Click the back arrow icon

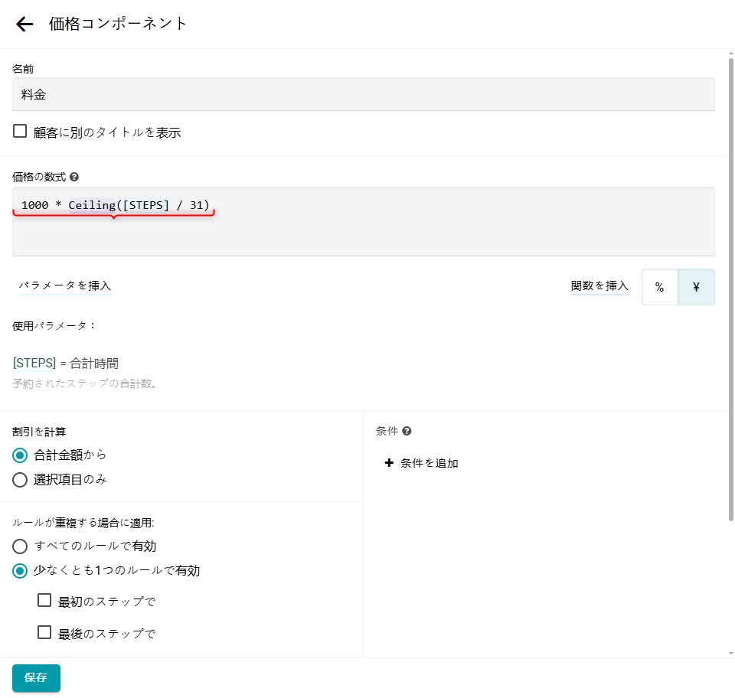click(x=24, y=24)
